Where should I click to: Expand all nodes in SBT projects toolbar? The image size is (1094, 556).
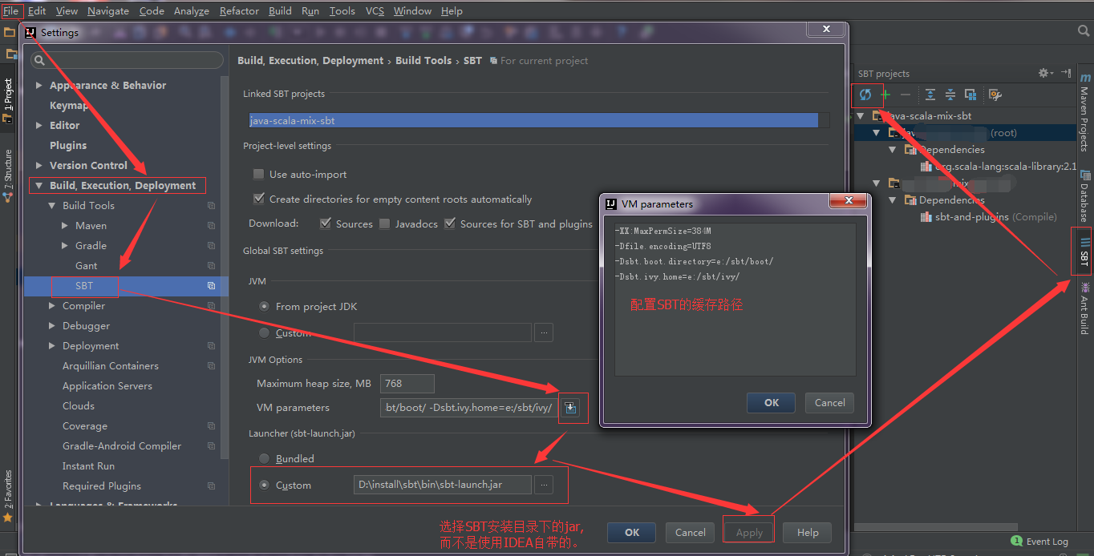[x=930, y=95]
